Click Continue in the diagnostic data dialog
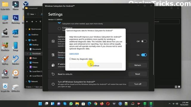Image resolution: width=191 pixels, height=107 pixels. point(95,66)
